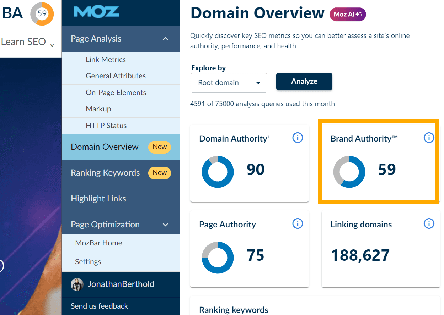Open Page Authority info icon
444x315 pixels.
(298, 223)
